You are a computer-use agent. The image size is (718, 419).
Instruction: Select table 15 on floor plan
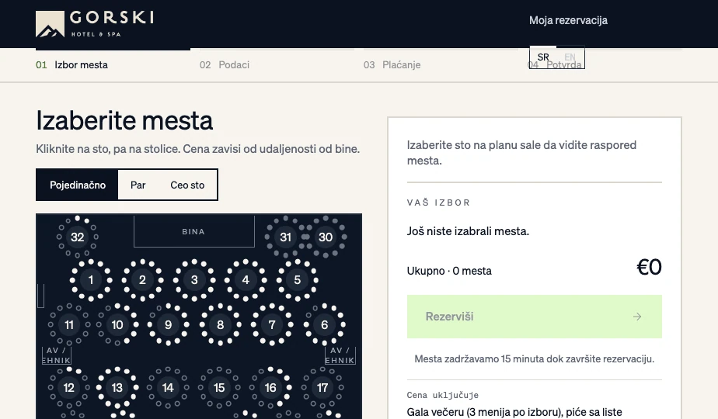219,387
